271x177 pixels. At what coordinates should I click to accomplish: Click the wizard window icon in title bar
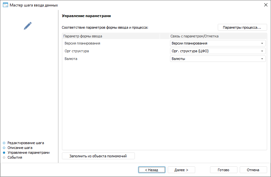pos(5,5)
